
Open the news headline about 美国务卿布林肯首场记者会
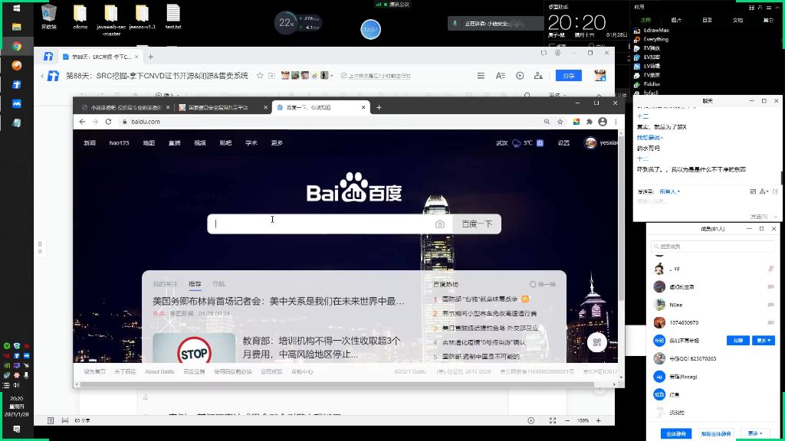pos(278,301)
